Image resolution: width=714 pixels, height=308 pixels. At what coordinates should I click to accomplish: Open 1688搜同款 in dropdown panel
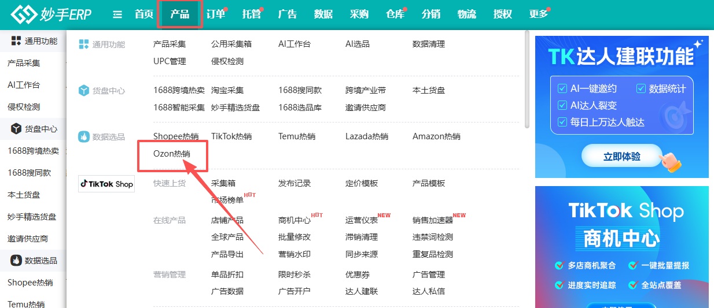point(300,90)
